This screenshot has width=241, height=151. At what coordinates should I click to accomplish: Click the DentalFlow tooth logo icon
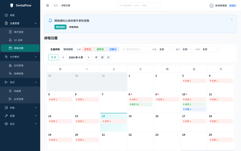11,5
